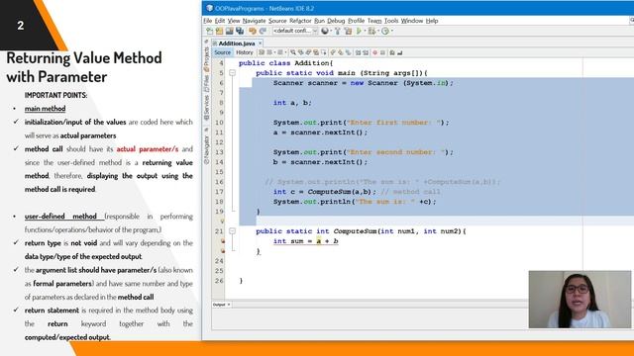The image size is (634, 356).
Task: Open the Output tab at bottom
Action: click(219, 305)
